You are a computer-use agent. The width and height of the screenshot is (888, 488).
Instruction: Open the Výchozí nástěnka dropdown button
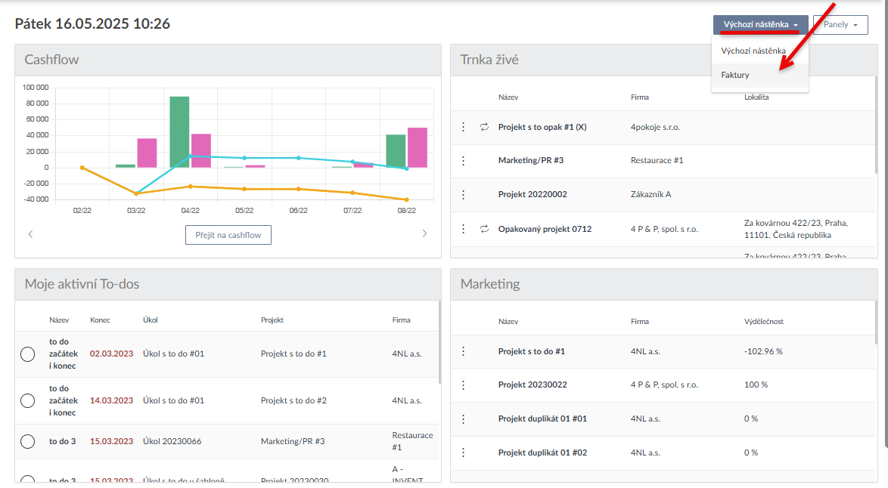pos(760,25)
